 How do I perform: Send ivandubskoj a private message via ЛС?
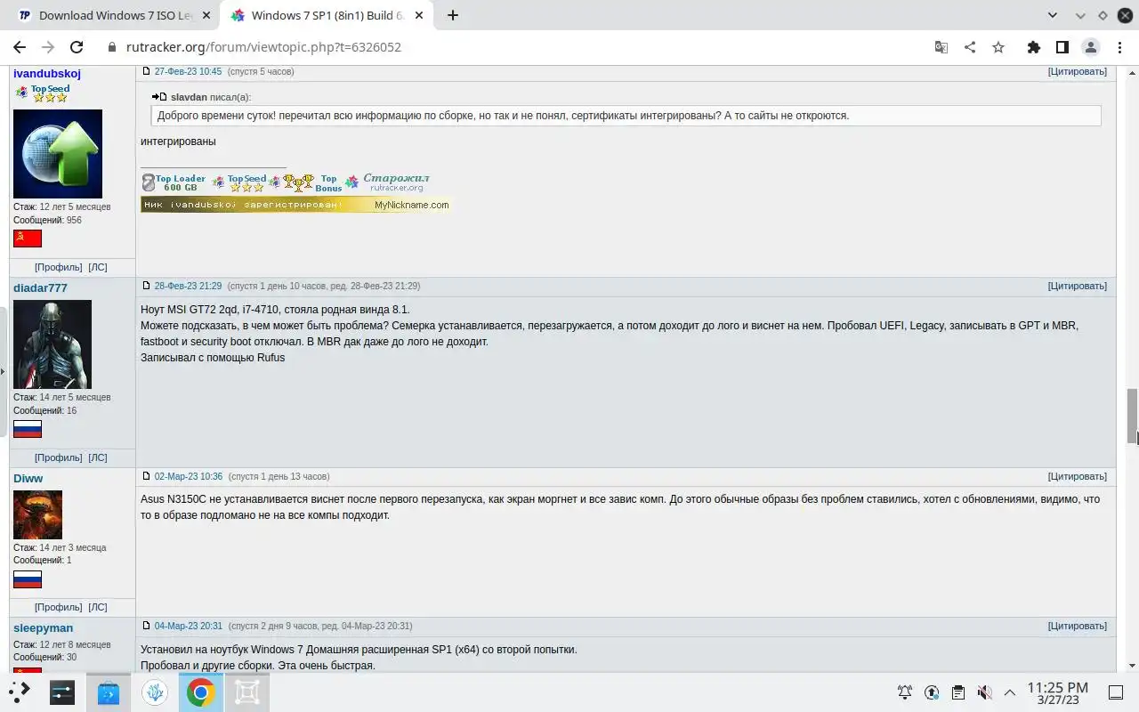[x=98, y=267]
